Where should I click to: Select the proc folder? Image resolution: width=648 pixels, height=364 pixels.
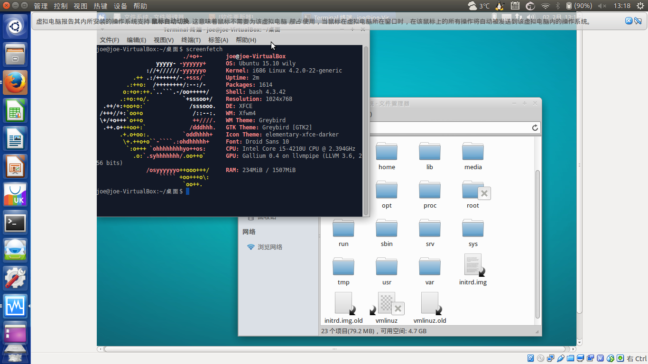click(430, 195)
